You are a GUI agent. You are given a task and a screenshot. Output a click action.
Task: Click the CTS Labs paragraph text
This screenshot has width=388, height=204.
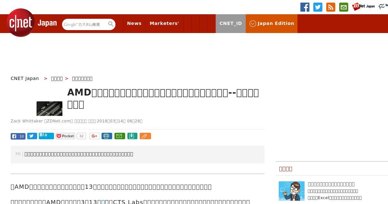click(130, 202)
